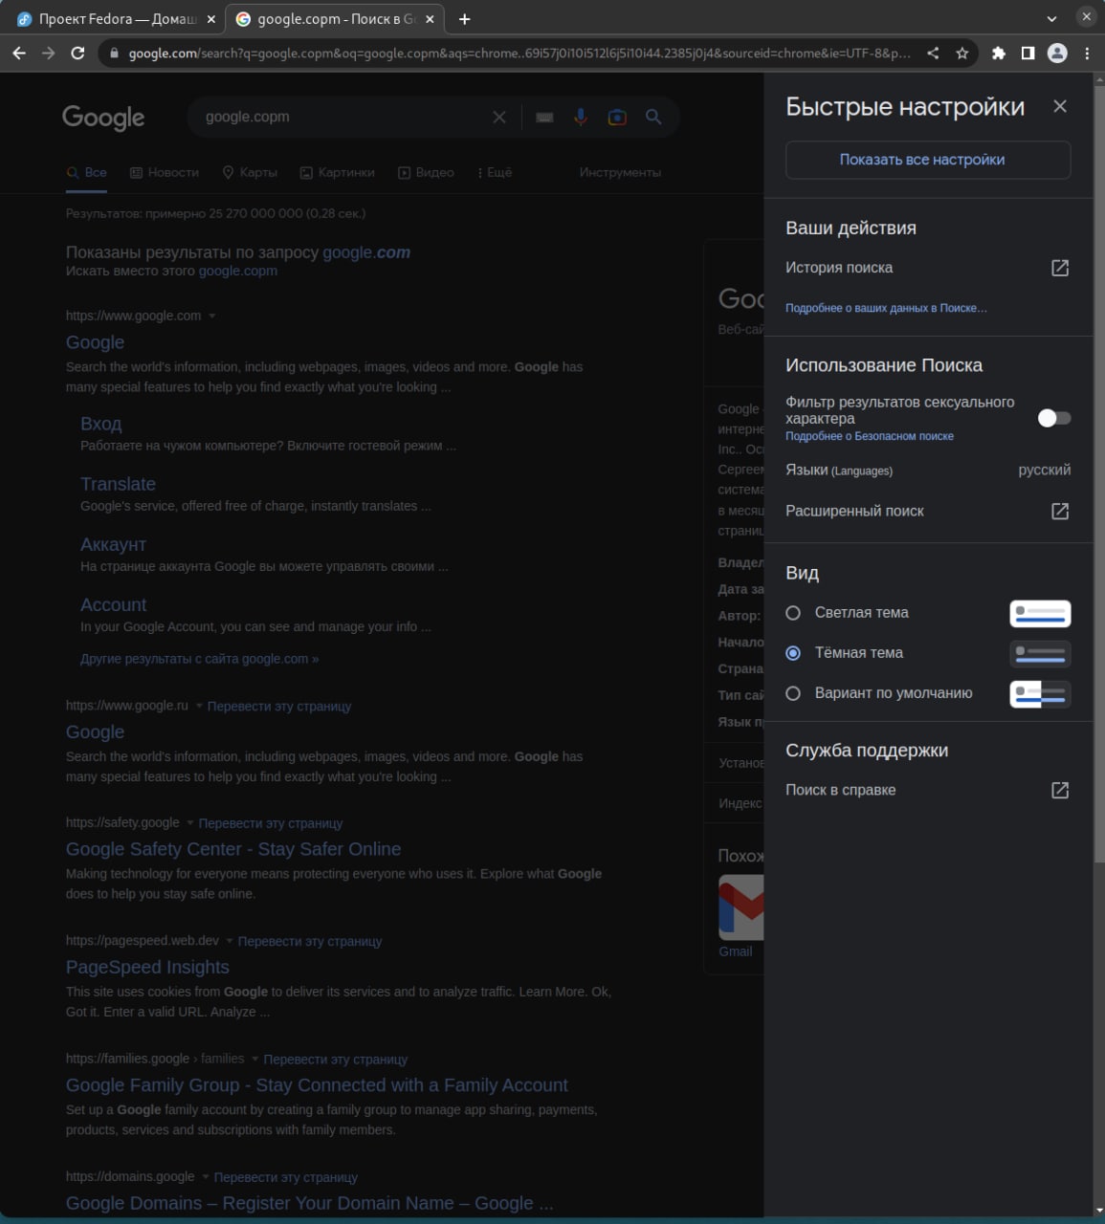Click the browser address bar URL
The height and width of the screenshot is (1224, 1105).
[519, 54]
